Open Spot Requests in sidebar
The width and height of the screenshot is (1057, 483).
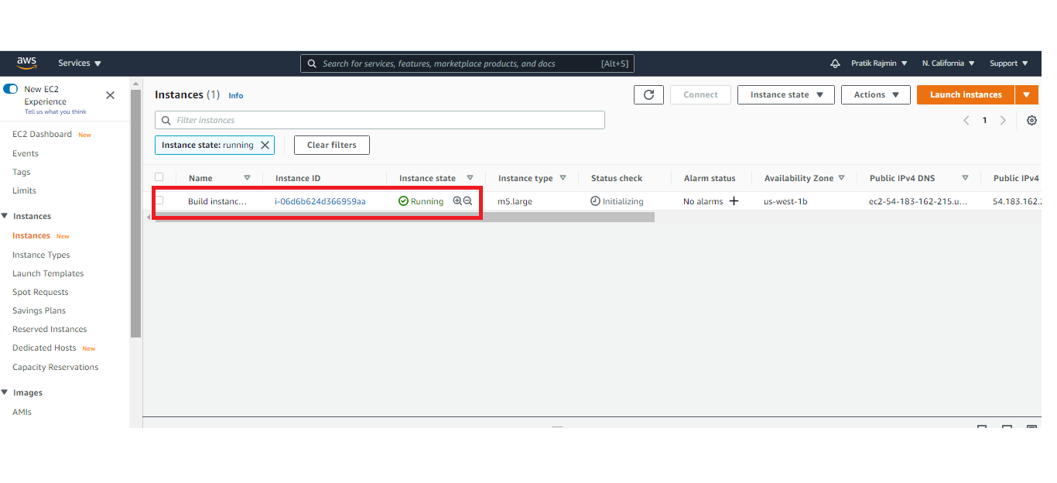point(40,292)
